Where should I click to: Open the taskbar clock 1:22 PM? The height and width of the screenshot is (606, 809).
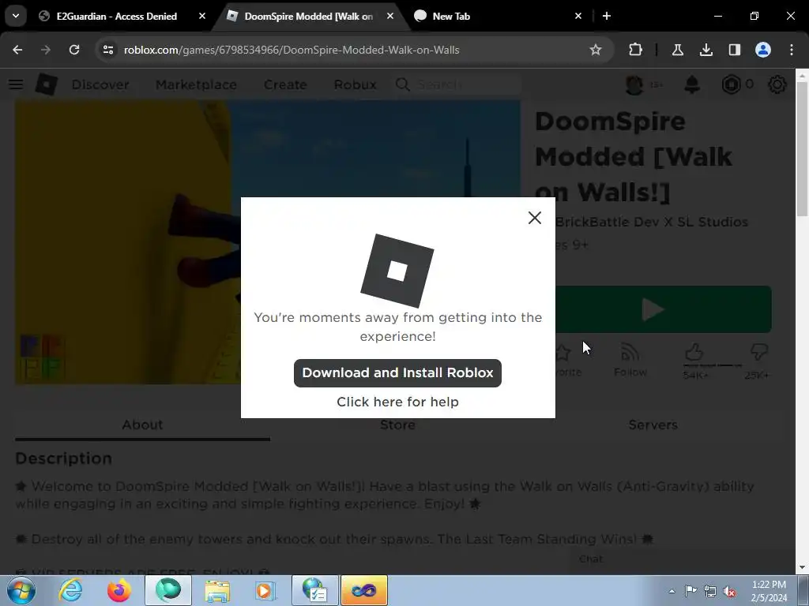click(x=769, y=591)
